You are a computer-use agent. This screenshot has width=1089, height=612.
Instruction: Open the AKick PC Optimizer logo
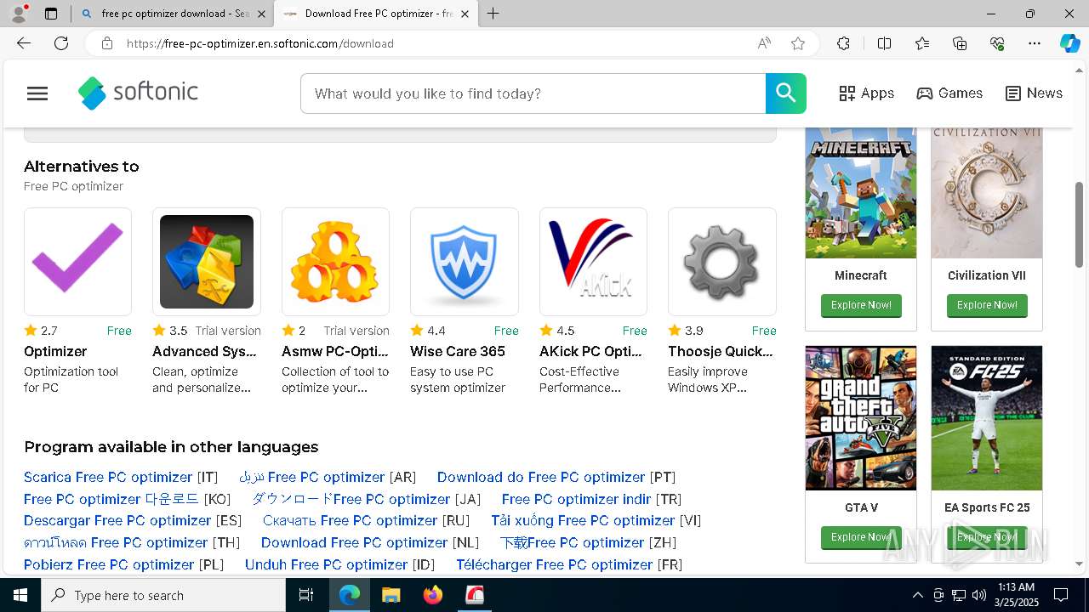coord(593,262)
